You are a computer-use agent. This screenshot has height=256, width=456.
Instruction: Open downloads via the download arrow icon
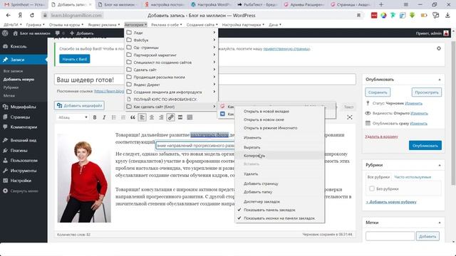[447, 15]
